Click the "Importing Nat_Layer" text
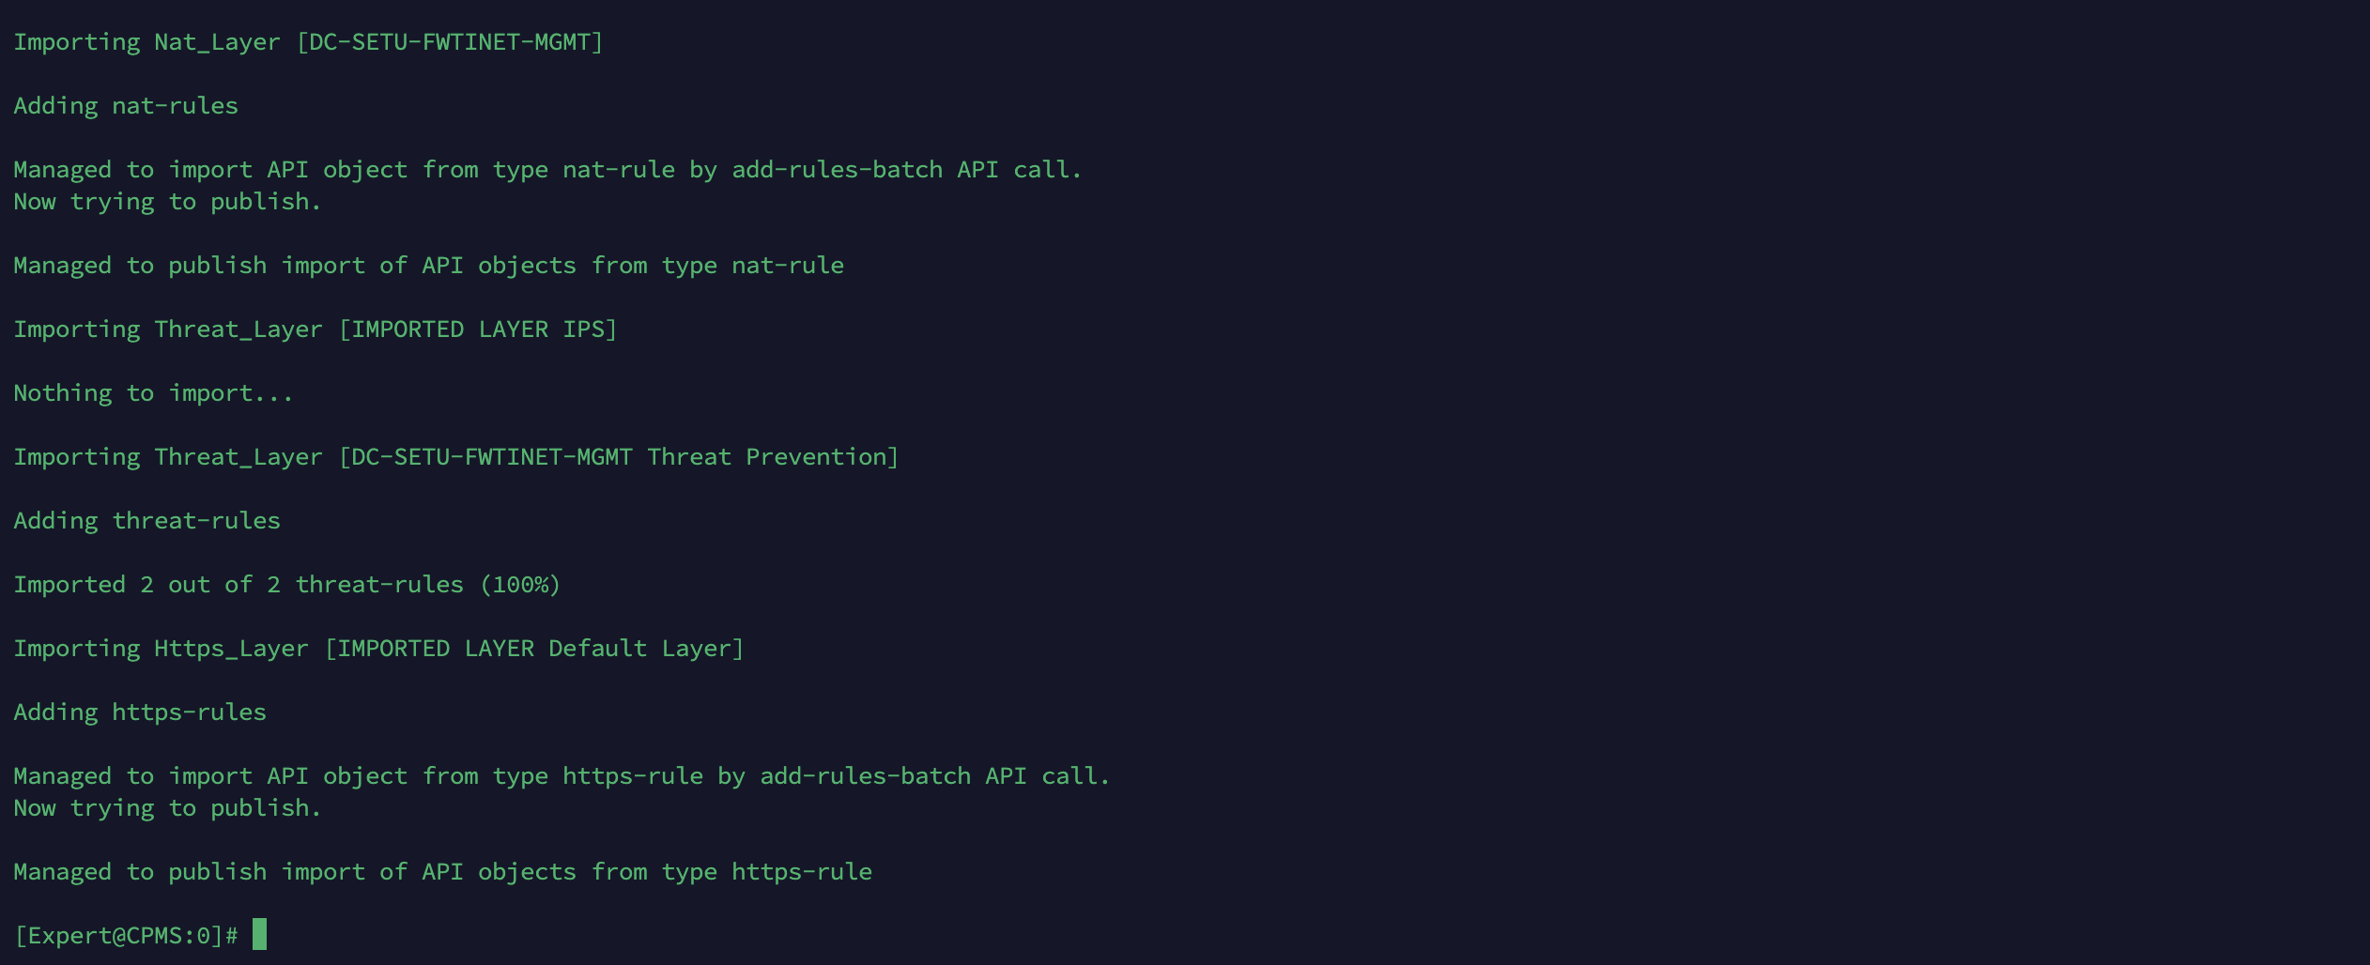2370x965 pixels. [x=146, y=42]
